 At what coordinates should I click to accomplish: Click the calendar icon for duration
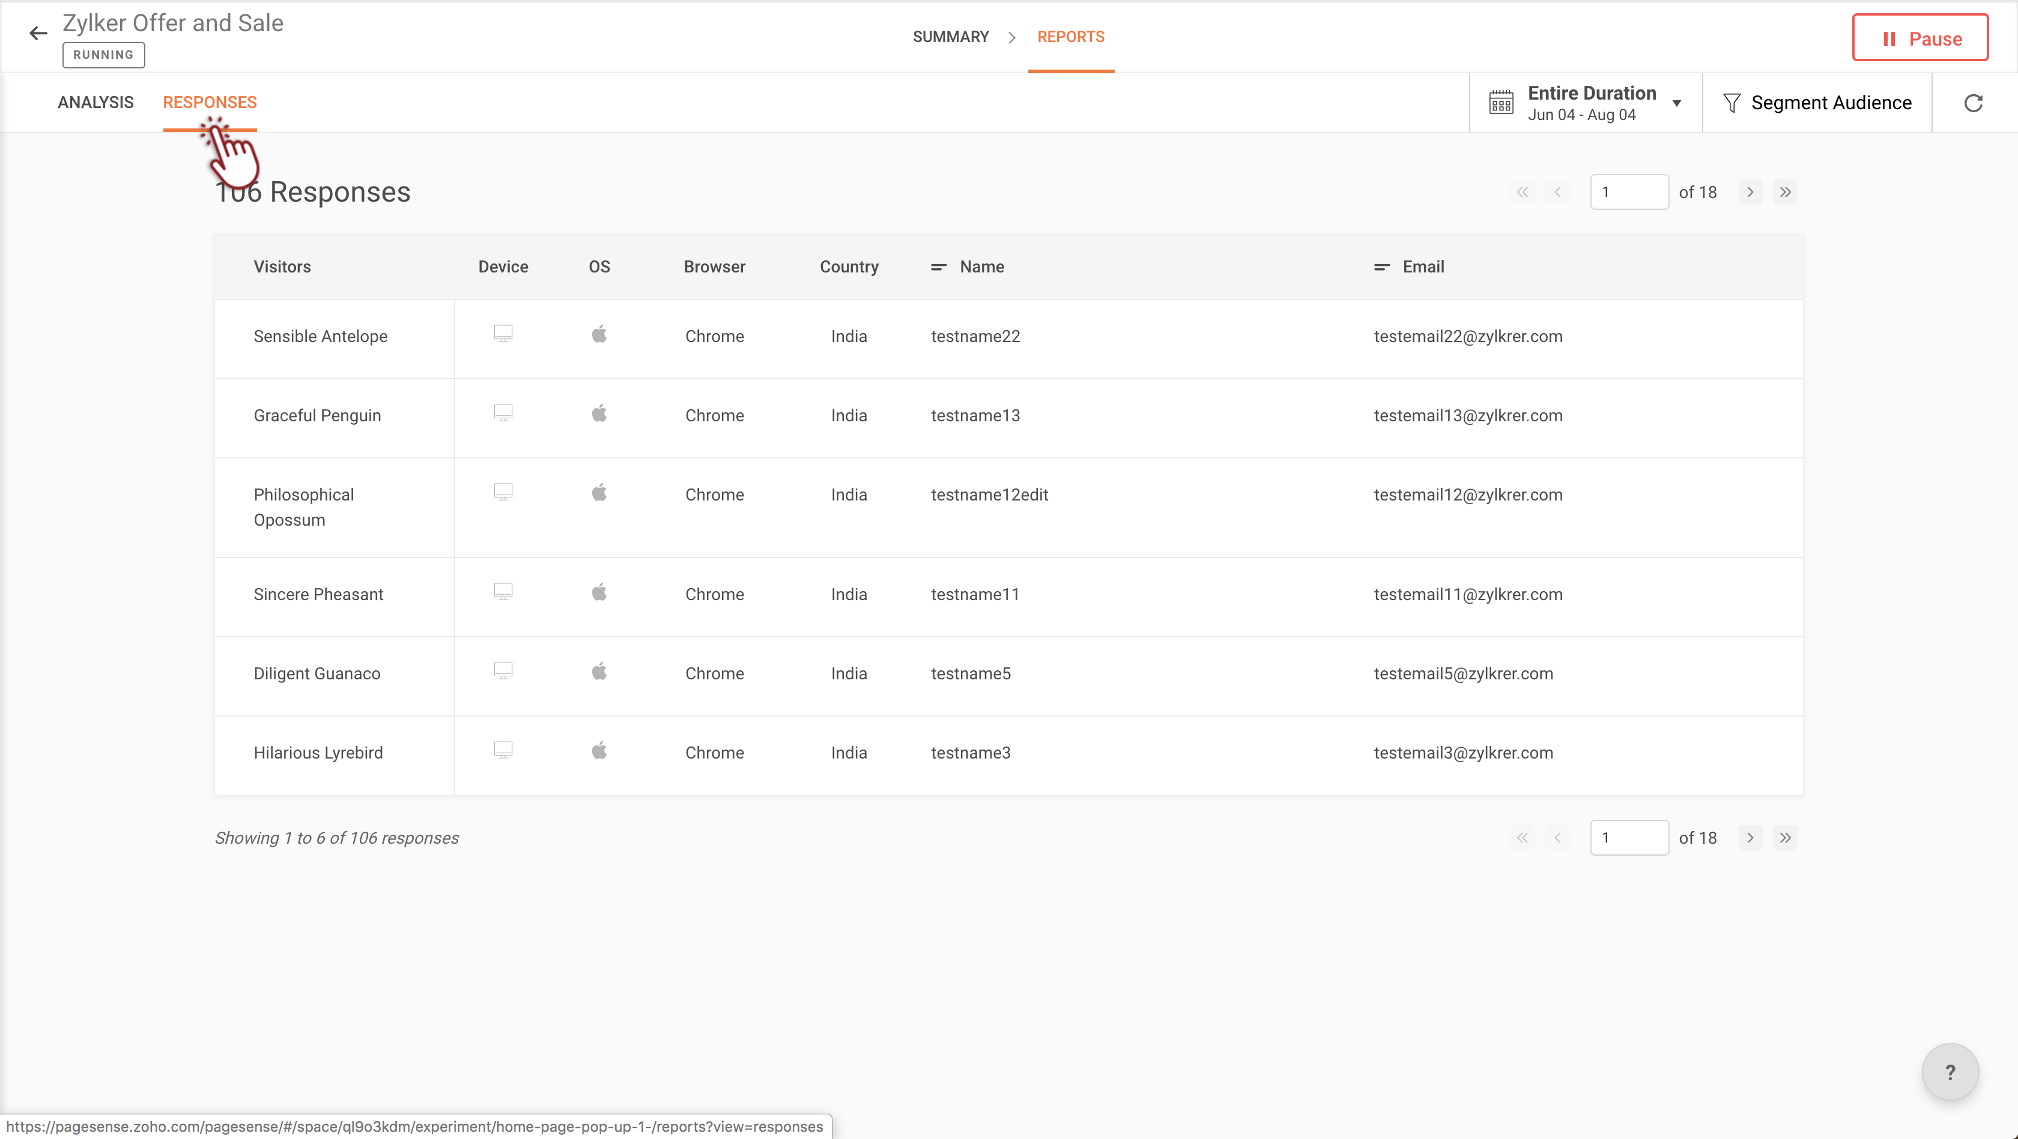pos(1501,103)
